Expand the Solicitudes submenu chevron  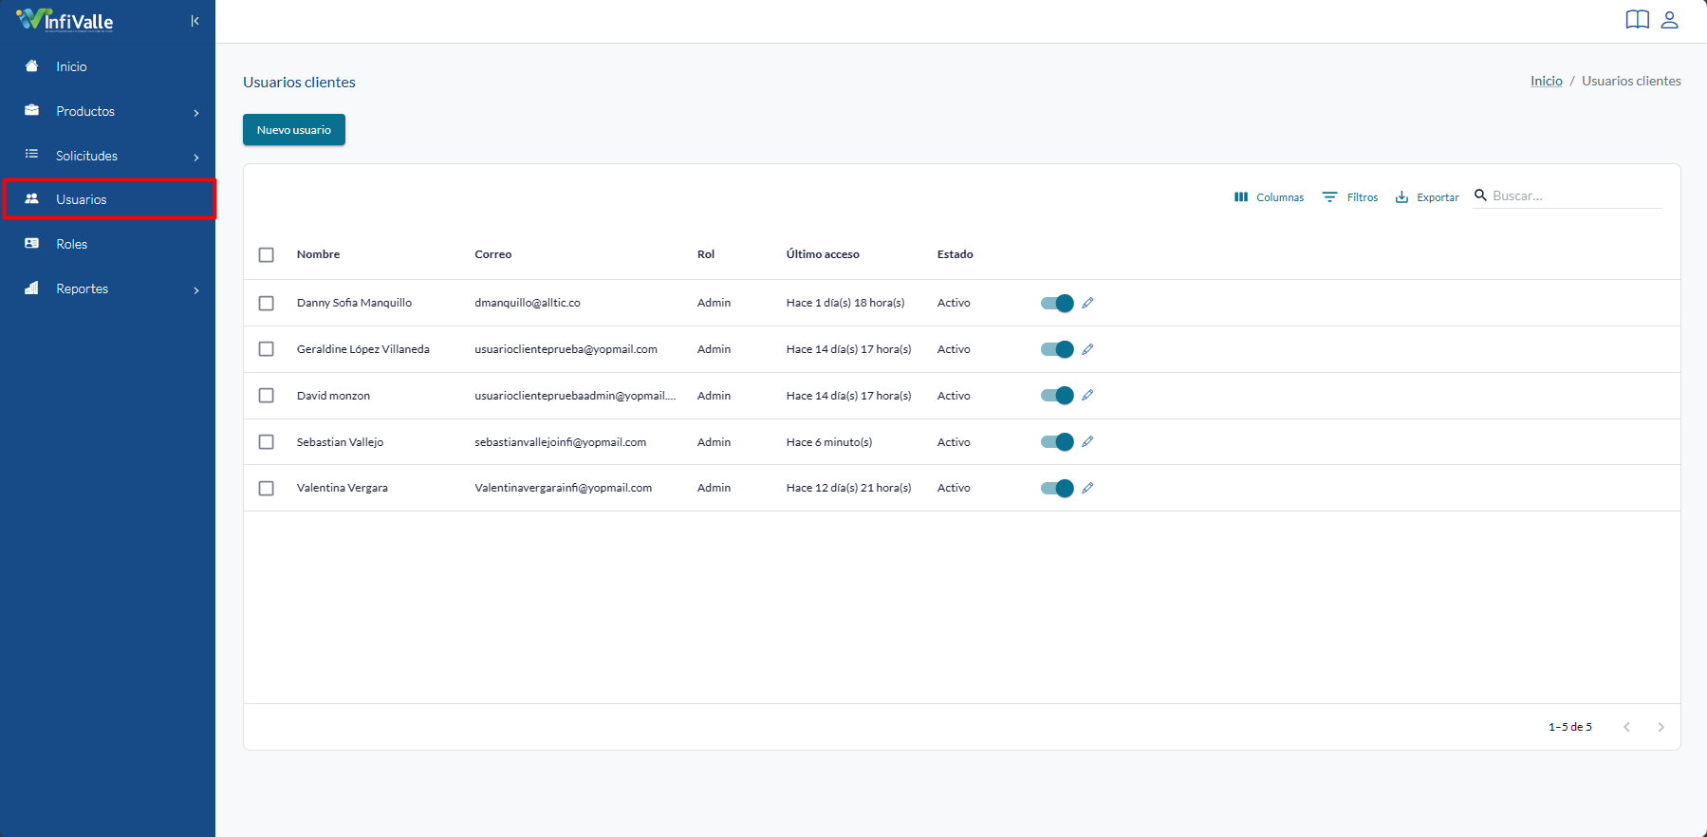click(196, 158)
